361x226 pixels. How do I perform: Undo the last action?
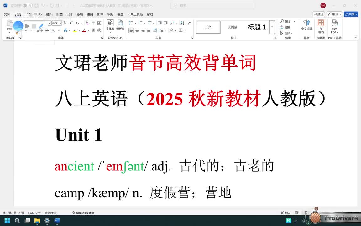(x=43, y=5)
